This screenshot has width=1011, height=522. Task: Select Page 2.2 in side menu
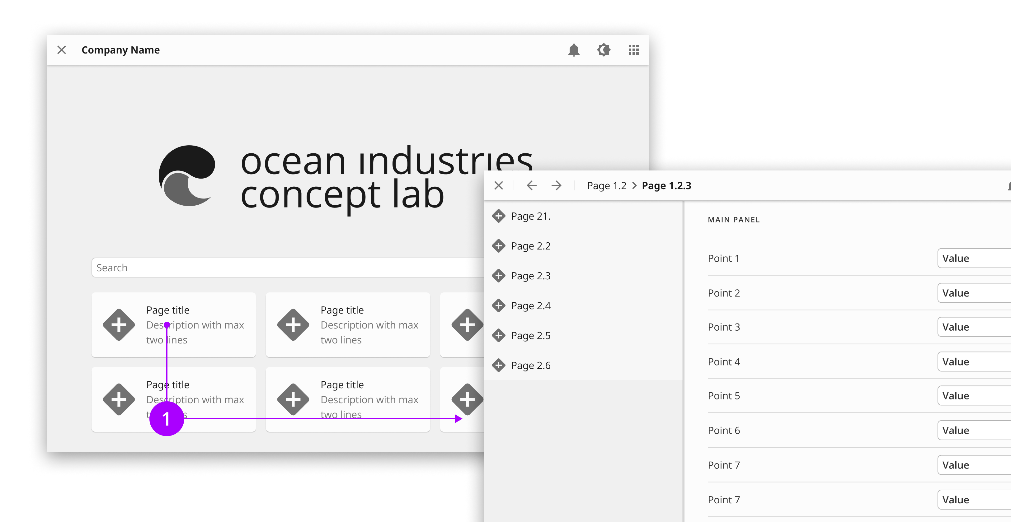(583, 246)
